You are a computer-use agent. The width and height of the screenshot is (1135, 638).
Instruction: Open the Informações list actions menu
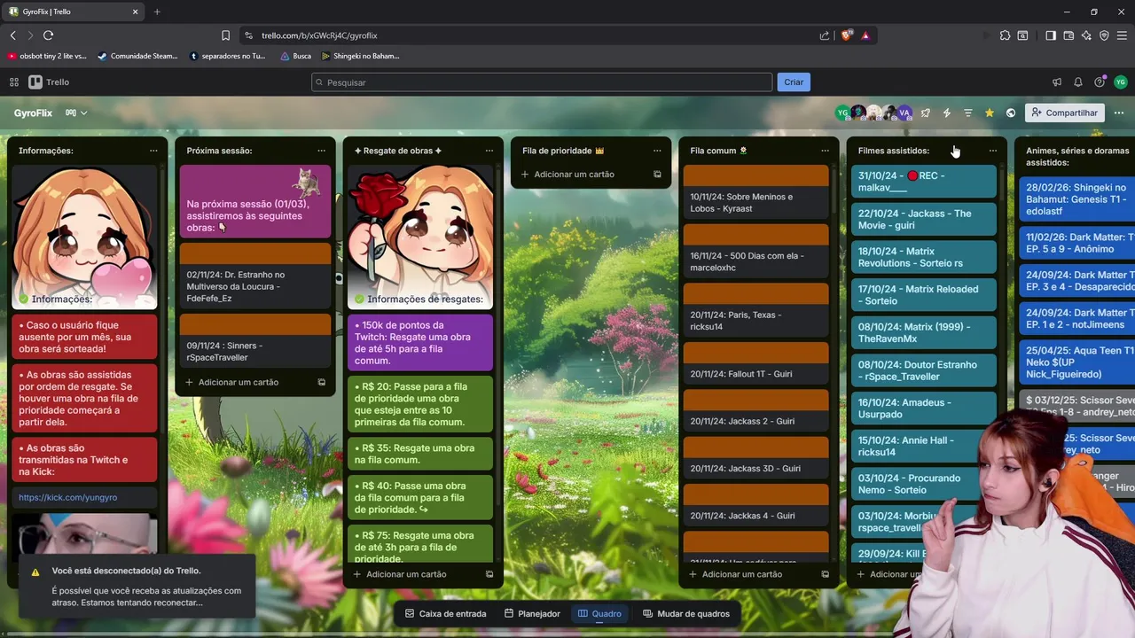pos(153,151)
